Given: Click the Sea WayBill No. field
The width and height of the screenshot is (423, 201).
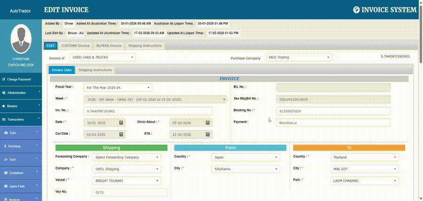Looking at the screenshot, I should click(x=333, y=99).
